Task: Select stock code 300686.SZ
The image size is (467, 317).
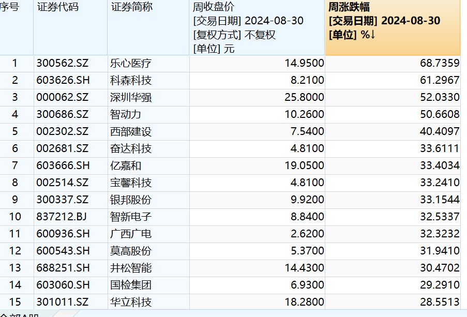Action: coord(63,114)
